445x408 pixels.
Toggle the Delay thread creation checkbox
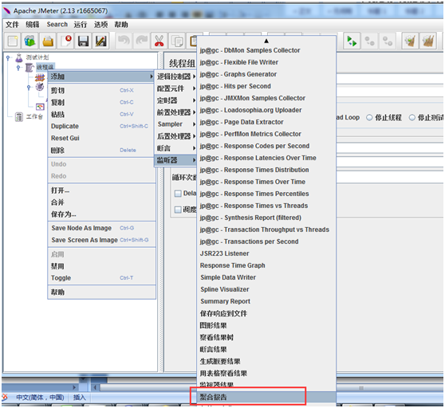point(178,194)
